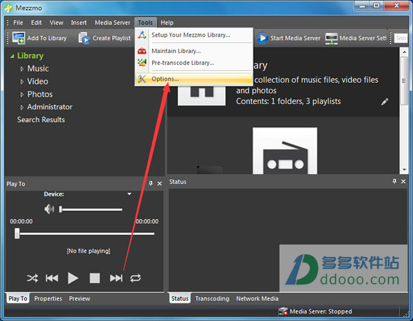Click the playback seek slider handle
The height and width of the screenshot is (321, 413).
point(17,234)
